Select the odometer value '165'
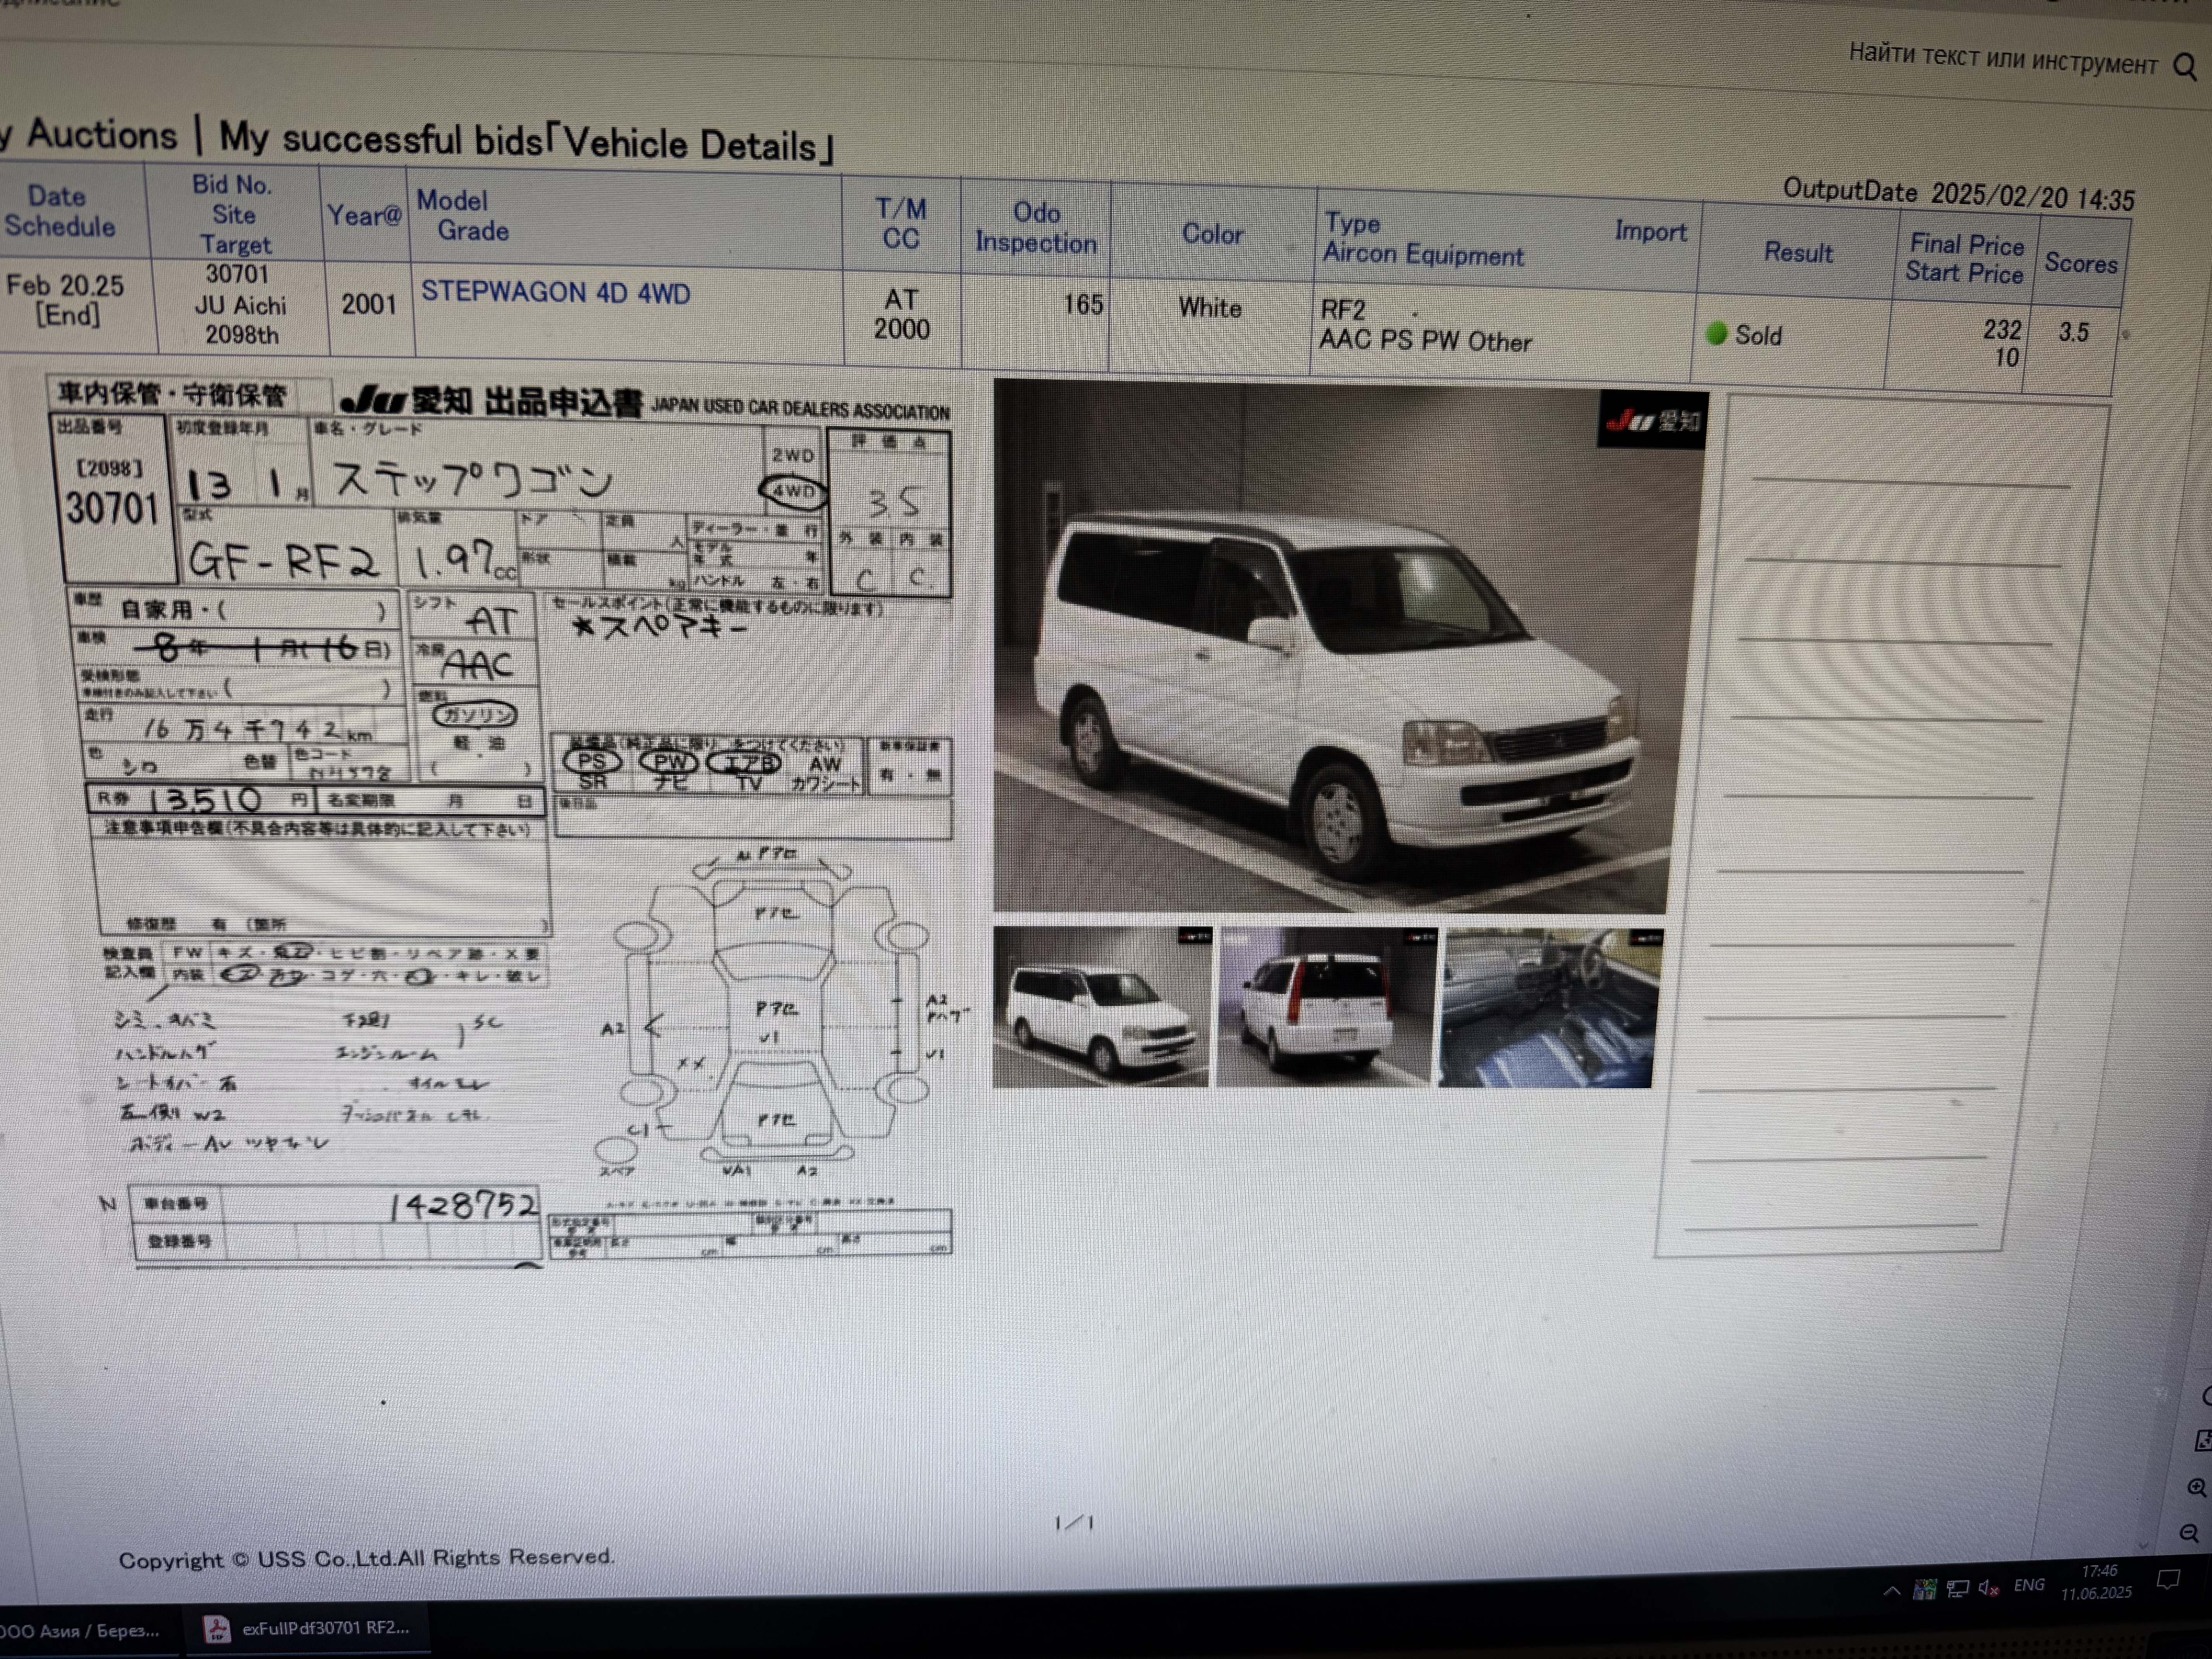The width and height of the screenshot is (2212, 1659). pyautogui.click(x=1083, y=304)
